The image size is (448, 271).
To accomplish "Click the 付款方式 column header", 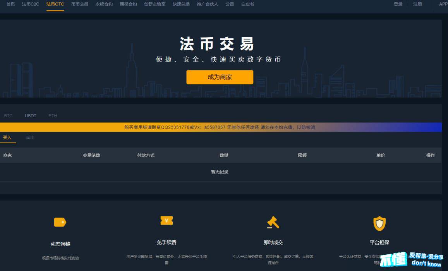I will (x=146, y=155).
